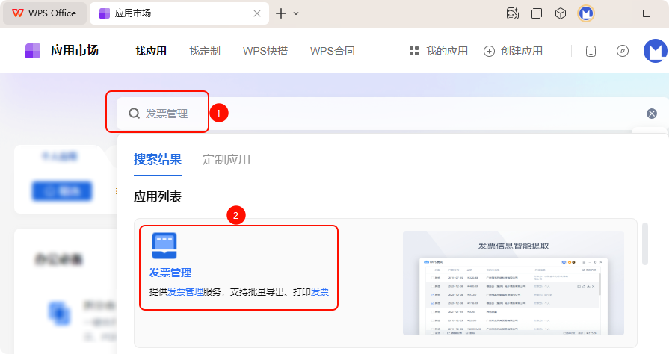Screen dimensions: 669x354
Task: Click the mobile device icon
Action: point(591,51)
